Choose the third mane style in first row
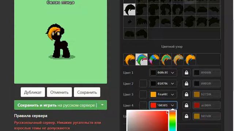Screen dimensions: 234x131 pos(154,9)
